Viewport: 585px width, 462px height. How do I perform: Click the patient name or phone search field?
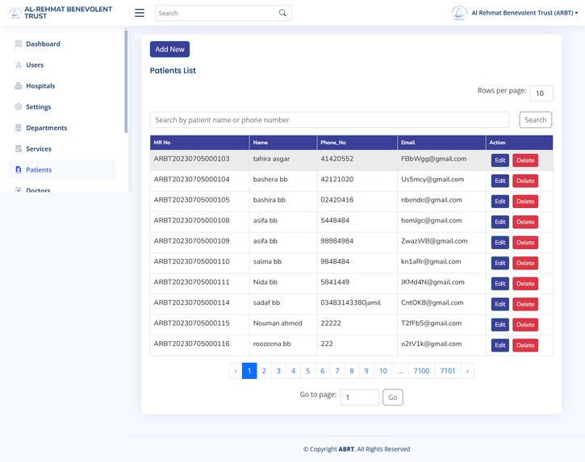(329, 119)
